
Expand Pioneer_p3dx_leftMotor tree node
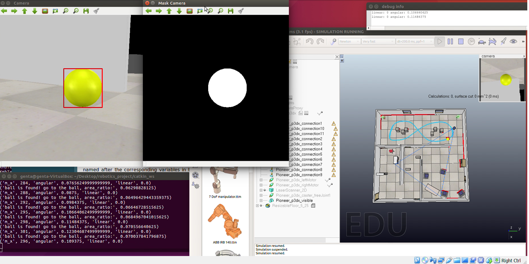pos(261,180)
